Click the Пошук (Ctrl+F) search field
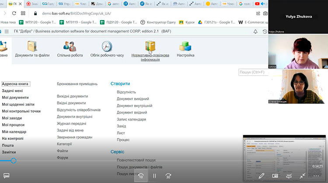Screen dimensions: 328x183 253,72
